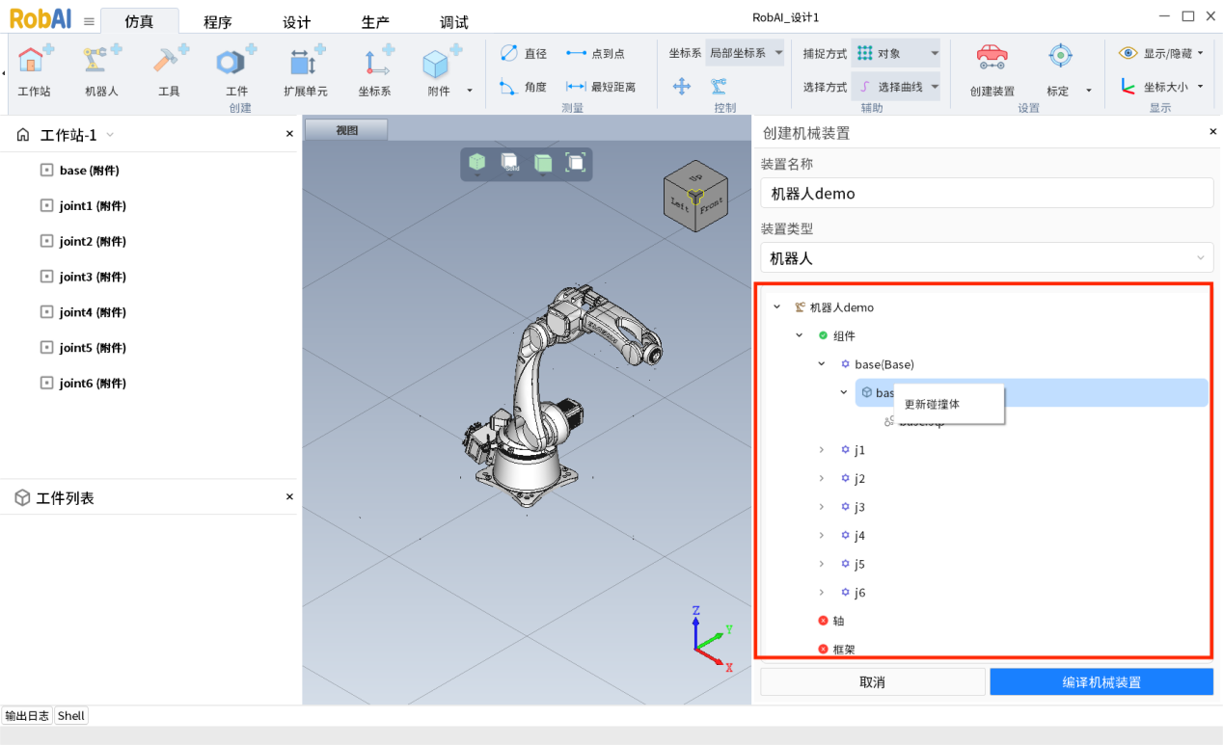The image size is (1223, 745).
Task: Open the 标定 dropdown arrow
Action: tap(1089, 91)
